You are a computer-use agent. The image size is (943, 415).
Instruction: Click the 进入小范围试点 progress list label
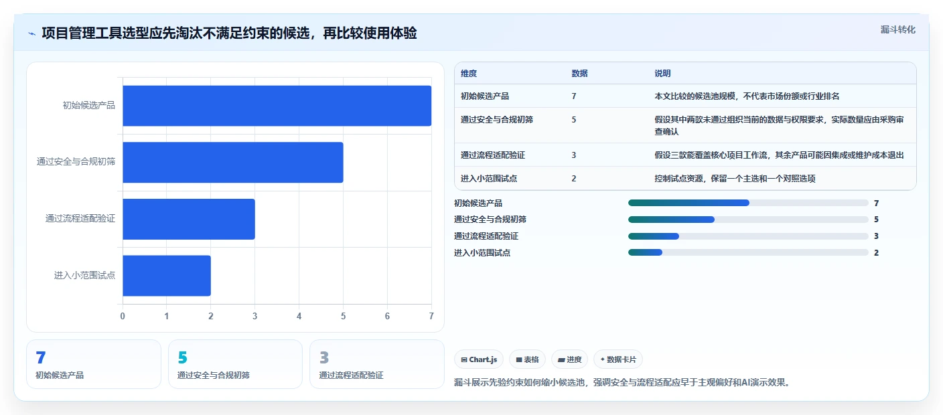click(x=482, y=252)
